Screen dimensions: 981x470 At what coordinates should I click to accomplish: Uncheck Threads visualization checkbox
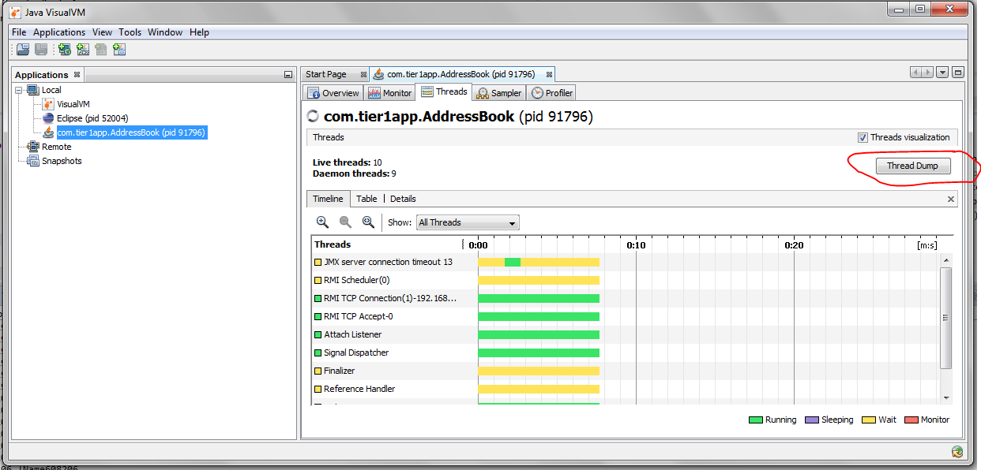(x=863, y=137)
